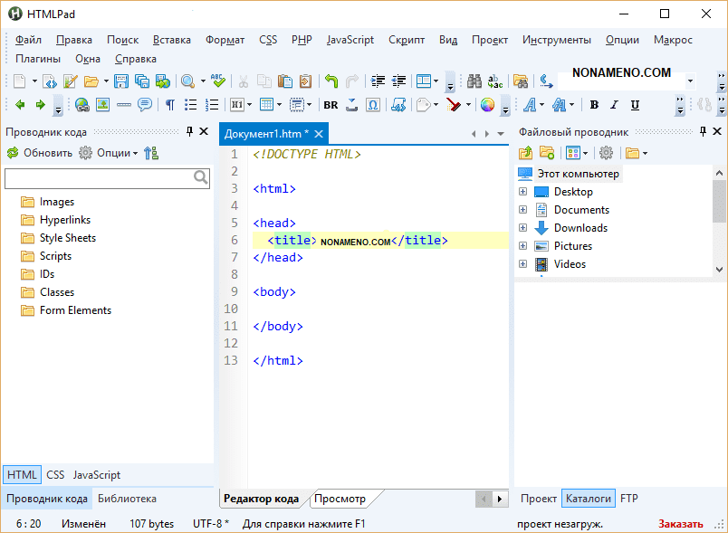
Task: Toggle Bold formatting button
Action: pyautogui.click(x=593, y=105)
